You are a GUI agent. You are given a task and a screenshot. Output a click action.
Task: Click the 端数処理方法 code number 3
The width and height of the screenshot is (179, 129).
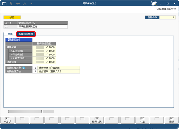pos(35,71)
